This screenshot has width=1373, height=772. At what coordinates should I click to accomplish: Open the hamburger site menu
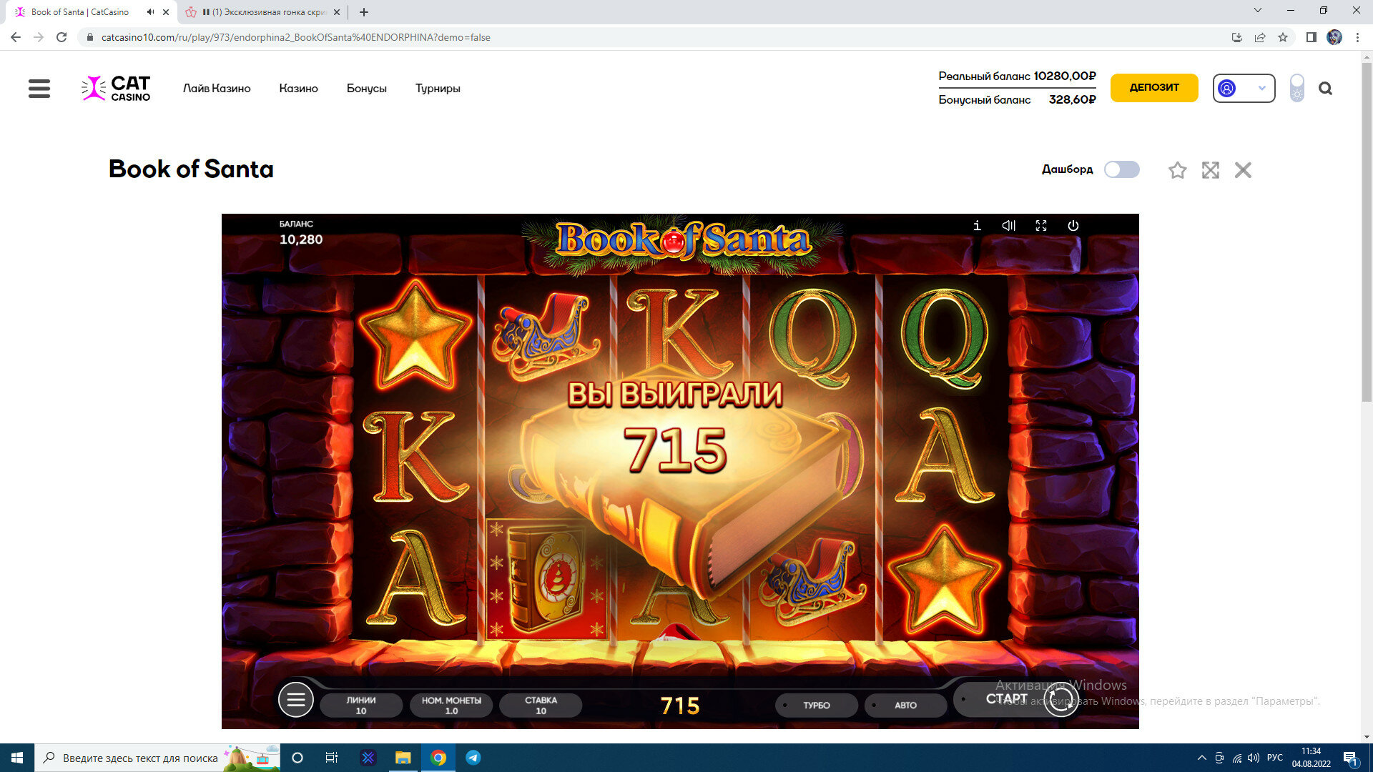coord(39,89)
